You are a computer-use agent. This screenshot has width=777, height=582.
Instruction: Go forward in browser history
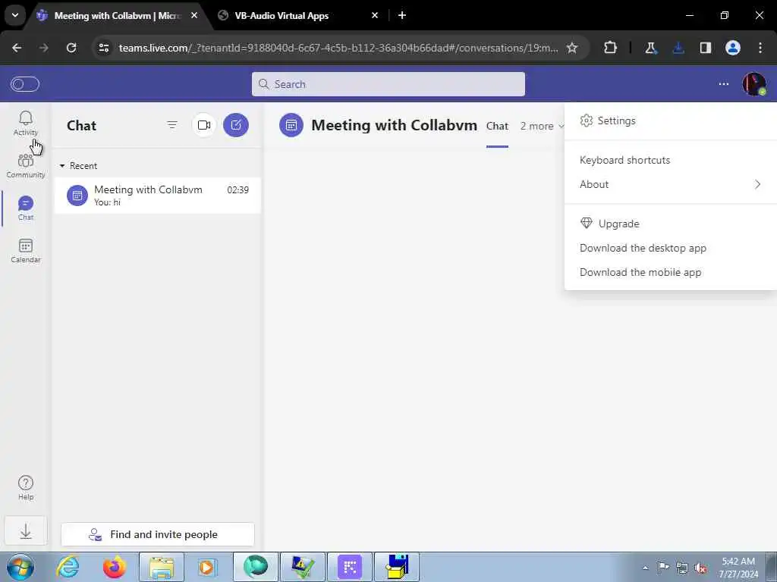click(x=44, y=48)
